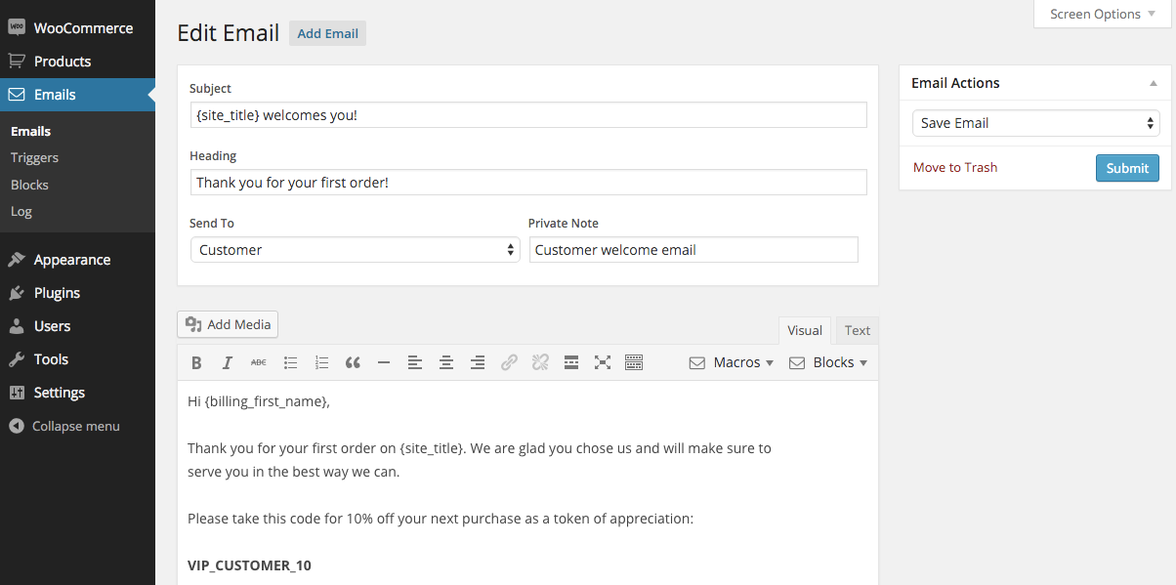Enter fullscreen distraction-free editor mode
The width and height of the screenshot is (1176, 585).
pyautogui.click(x=603, y=363)
